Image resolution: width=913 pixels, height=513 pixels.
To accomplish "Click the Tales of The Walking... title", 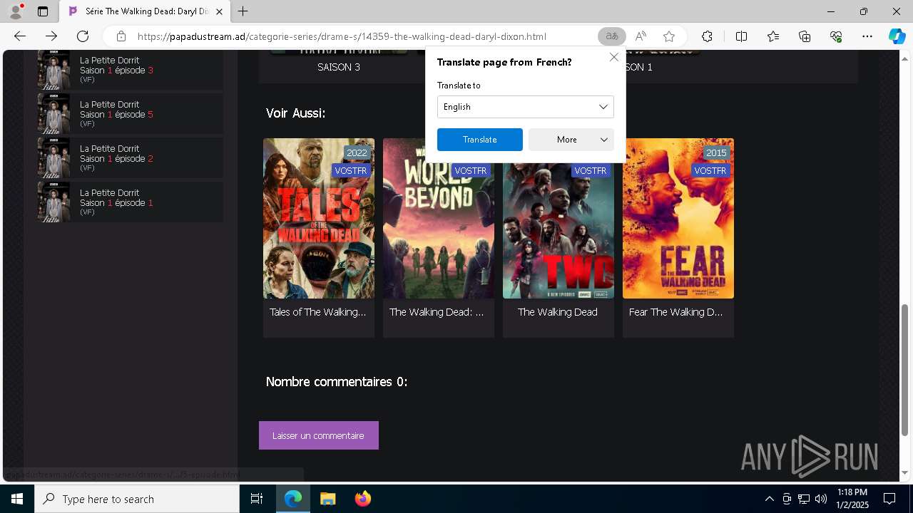I will click(317, 312).
